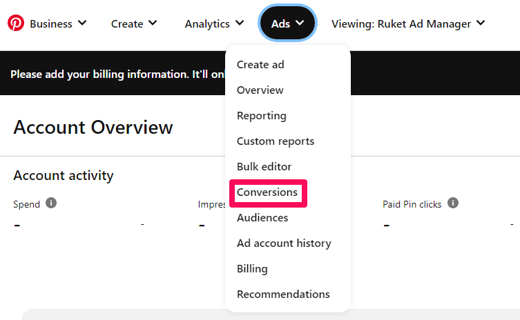Go to Audiences from Ads menu
This screenshot has height=320, width=520.
click(x=262, y=218)
